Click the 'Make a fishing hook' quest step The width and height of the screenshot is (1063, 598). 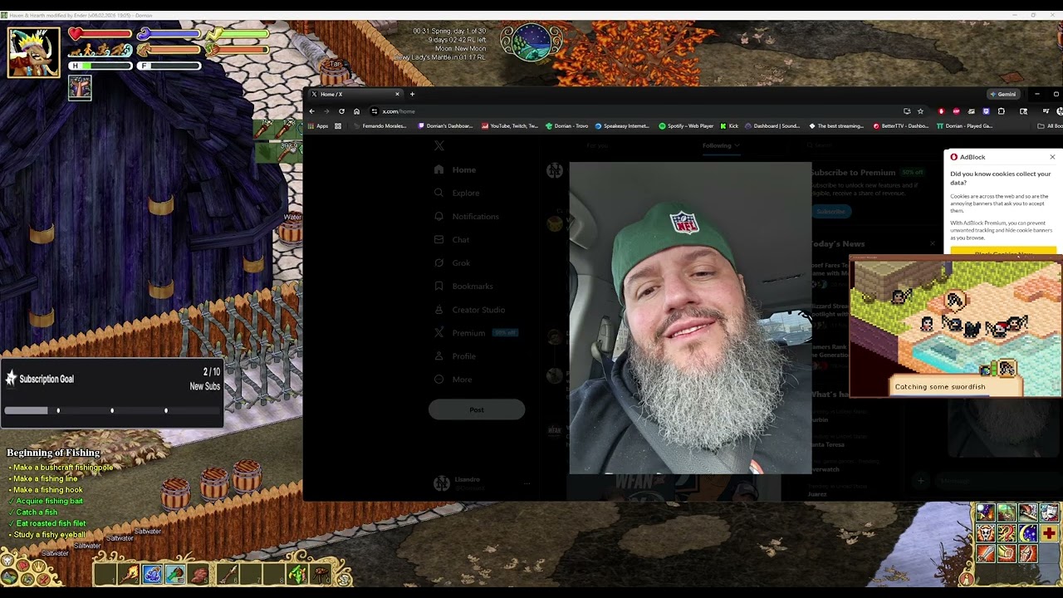[47, 490]
